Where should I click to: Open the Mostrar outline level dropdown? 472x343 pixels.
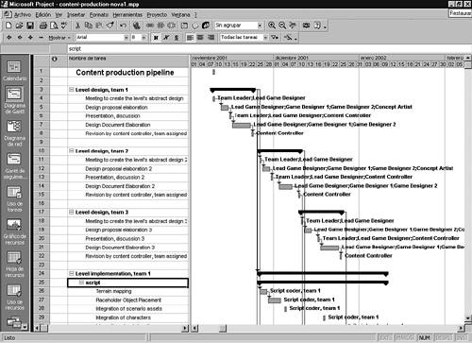coord(59,38)
